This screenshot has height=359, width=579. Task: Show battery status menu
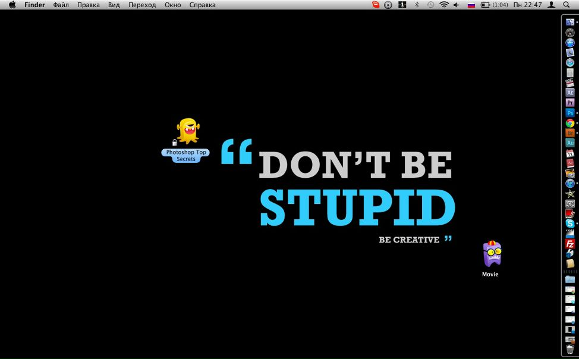pos(485,5)
